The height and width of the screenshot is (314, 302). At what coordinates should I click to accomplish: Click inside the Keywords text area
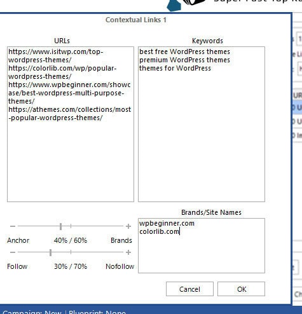click(202, 124)
